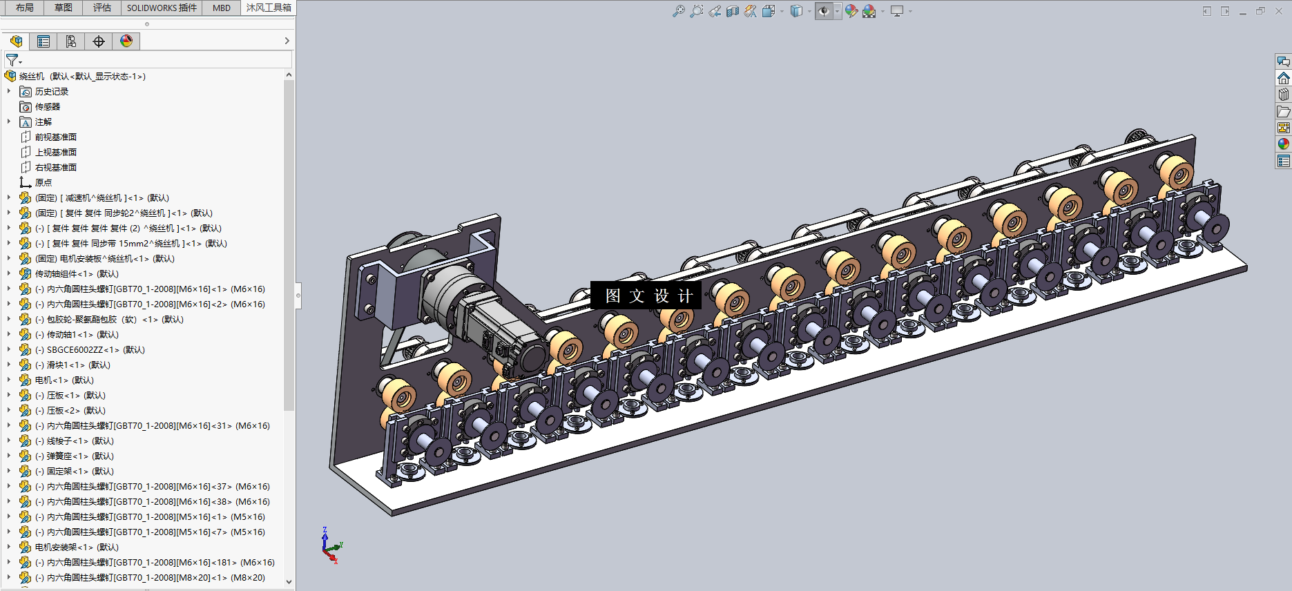This screenshot has height=591, width=1292.
Task: Open the Appearances task pane color ball
Action: 1283,144
